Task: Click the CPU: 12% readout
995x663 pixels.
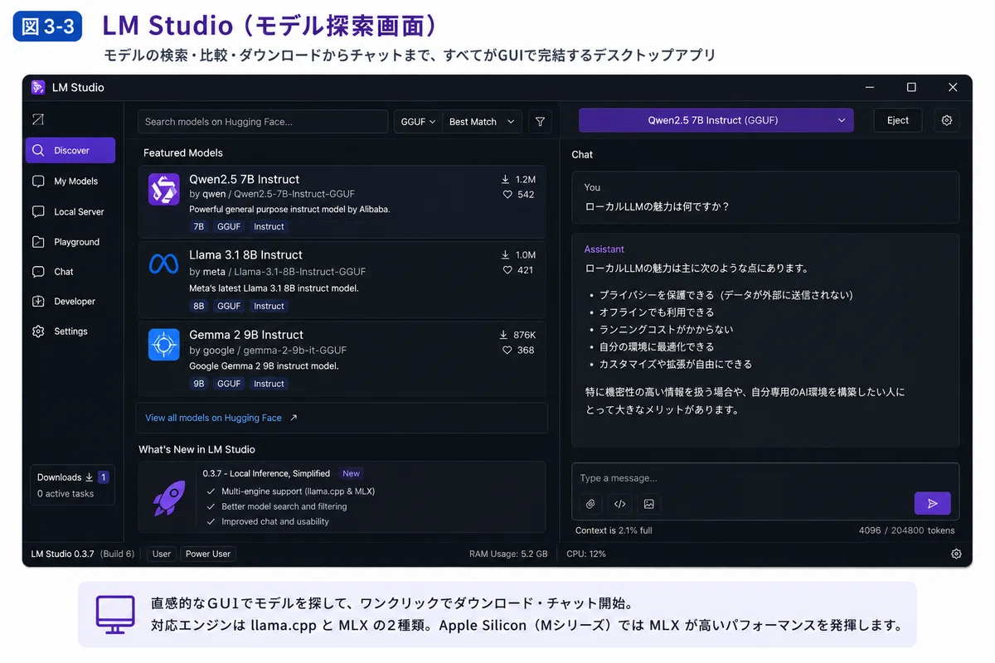Action: [x=586, y=554]
